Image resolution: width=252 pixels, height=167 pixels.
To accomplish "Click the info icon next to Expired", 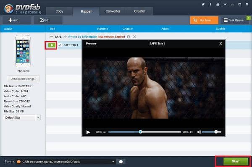I will (128, 37).
